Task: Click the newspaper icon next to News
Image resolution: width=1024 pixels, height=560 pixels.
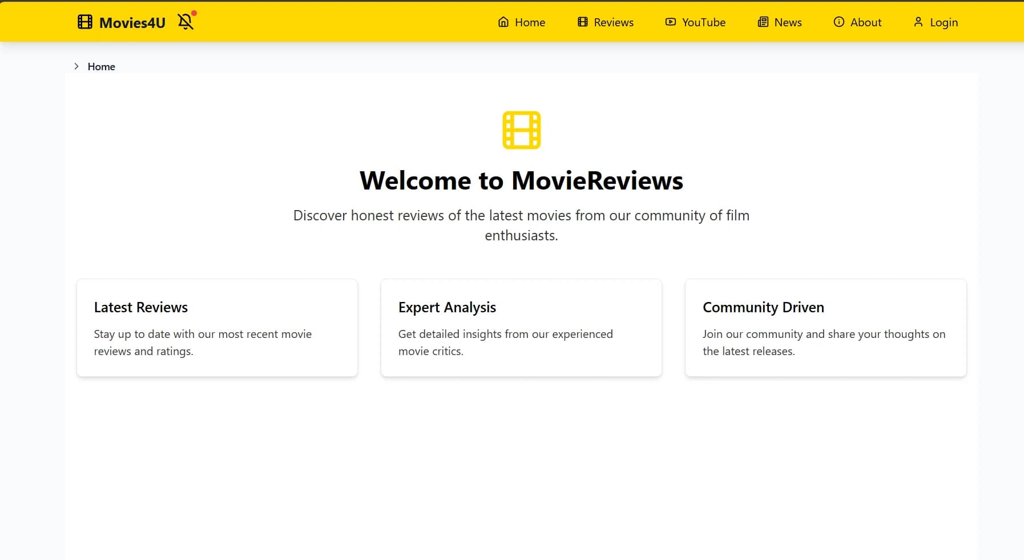Action: pyautogui.click(x=763, y=22)
